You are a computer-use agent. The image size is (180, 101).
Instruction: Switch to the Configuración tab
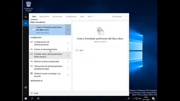pos(71,17)
